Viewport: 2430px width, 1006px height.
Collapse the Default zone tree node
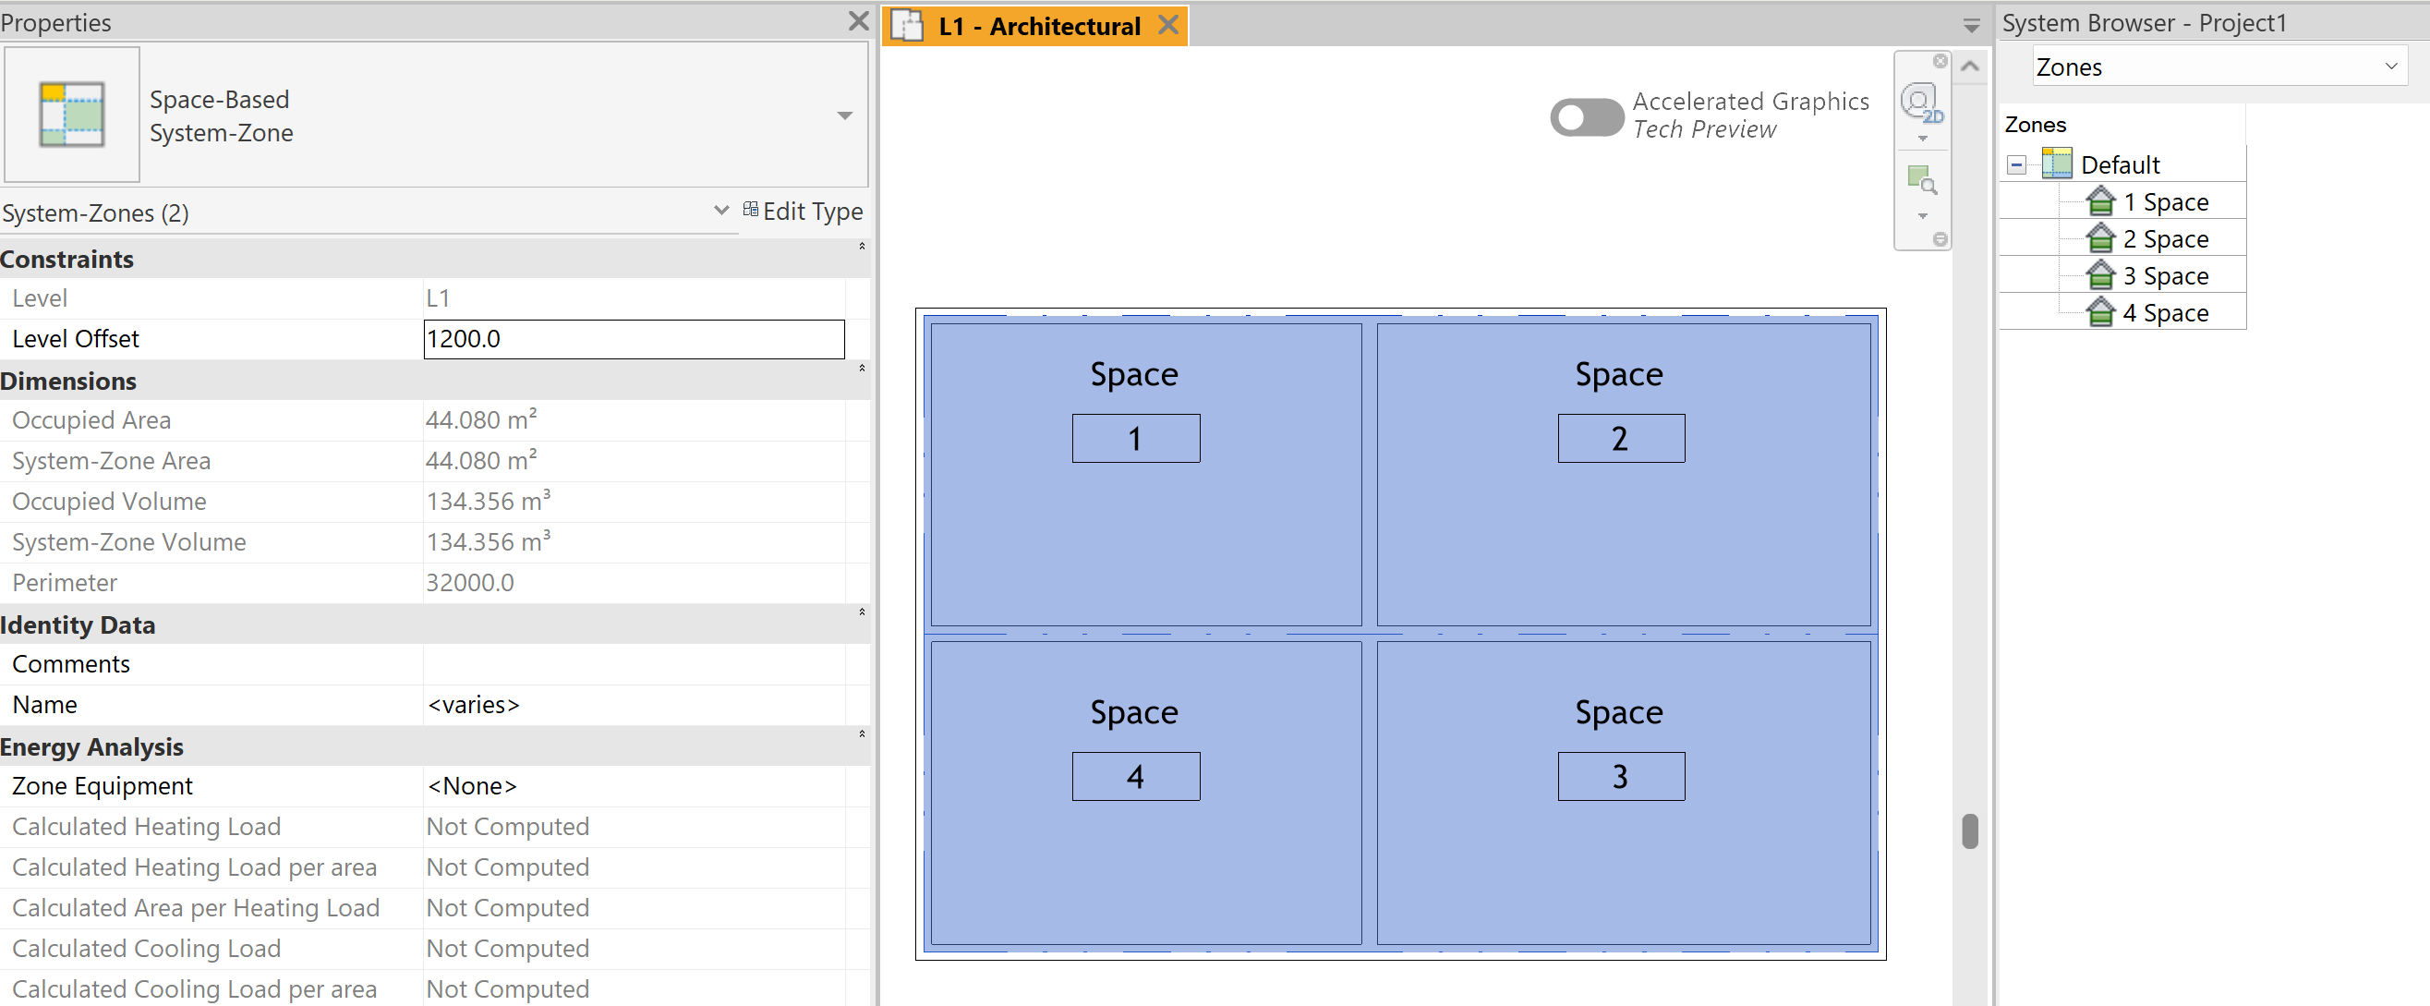point(2016,165)
